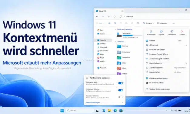This screenshot has width=190, height=114.
Task: Open the Windows (C:) drive
Action: pyautogui.click(x=129, y=35)
